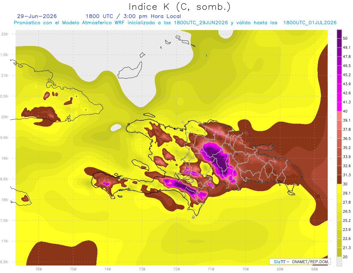The width and height of the screenshot is (353, 273).
Task: Click the colorbar value "39.1"
Action: (347, 120)
